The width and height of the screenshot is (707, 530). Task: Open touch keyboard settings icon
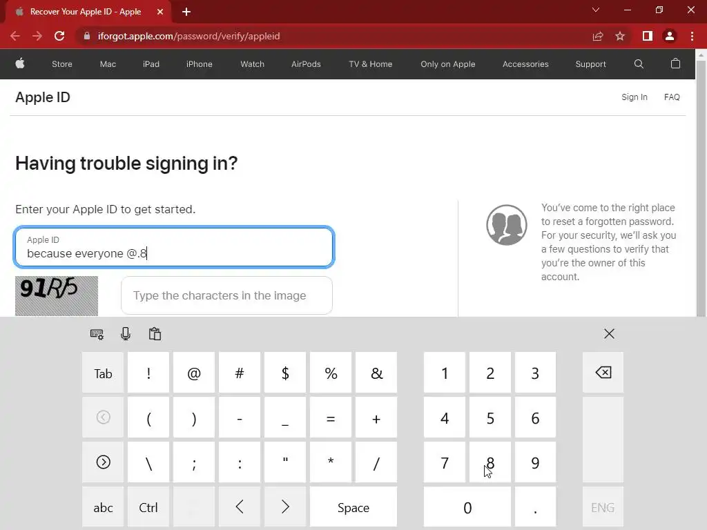point(97,334)
